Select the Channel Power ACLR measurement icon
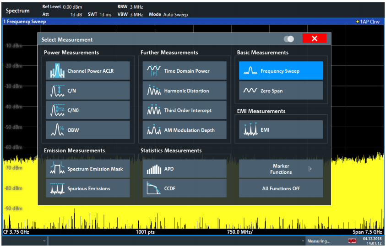The image size is (386, 246). click(x=57, y=71)
